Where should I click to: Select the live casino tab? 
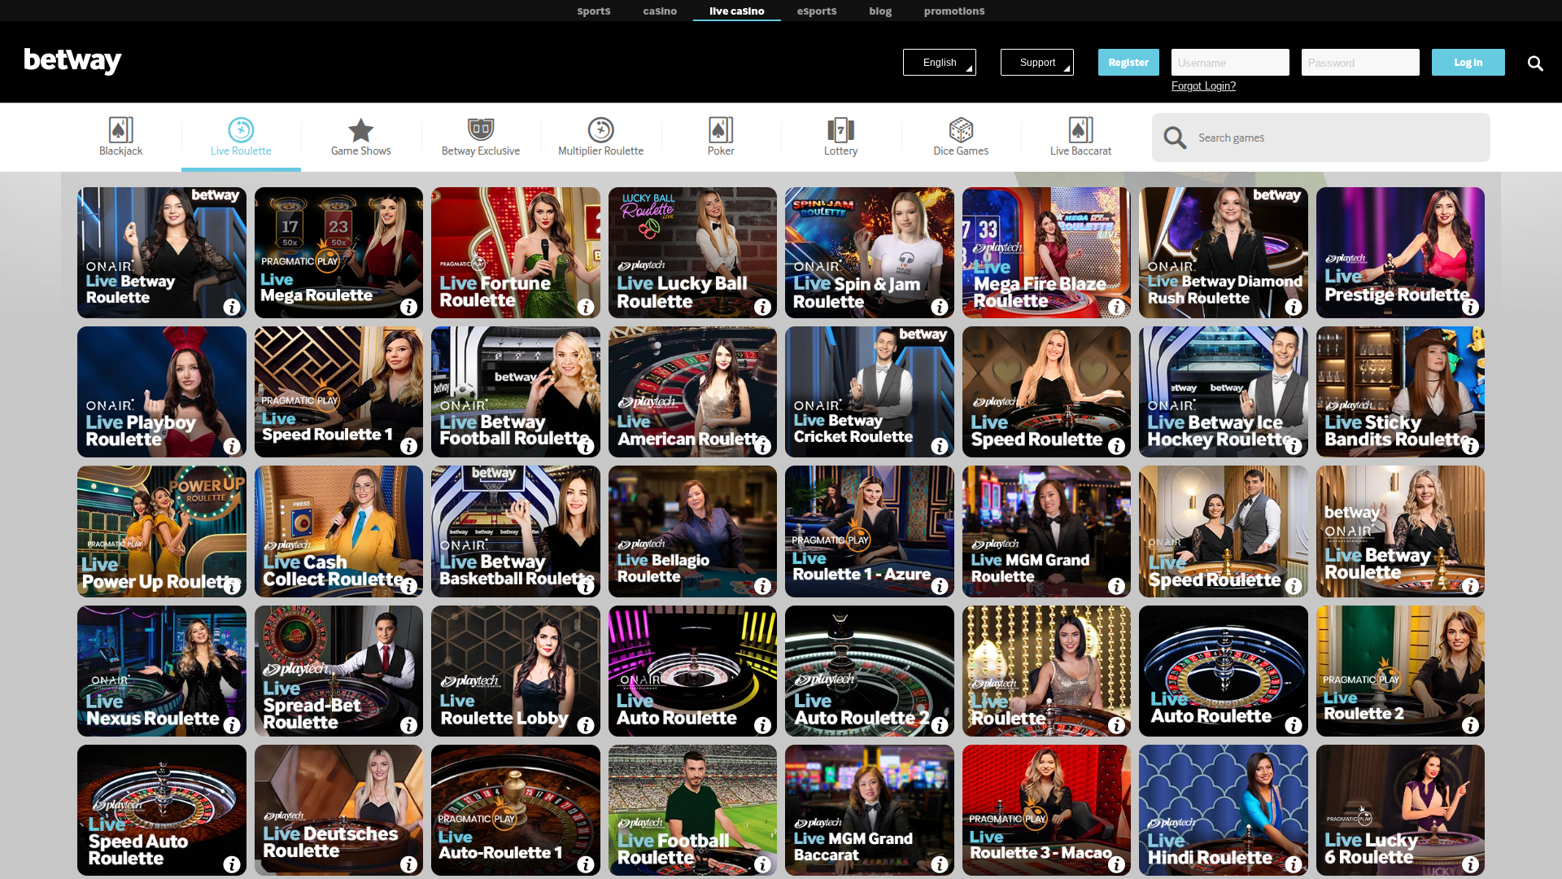click(x=737, y=11)
